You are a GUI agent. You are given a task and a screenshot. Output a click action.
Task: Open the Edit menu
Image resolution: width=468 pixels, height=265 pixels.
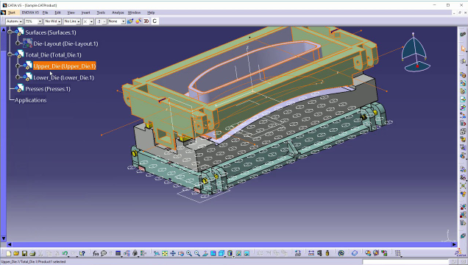click(x=57, y=13)
